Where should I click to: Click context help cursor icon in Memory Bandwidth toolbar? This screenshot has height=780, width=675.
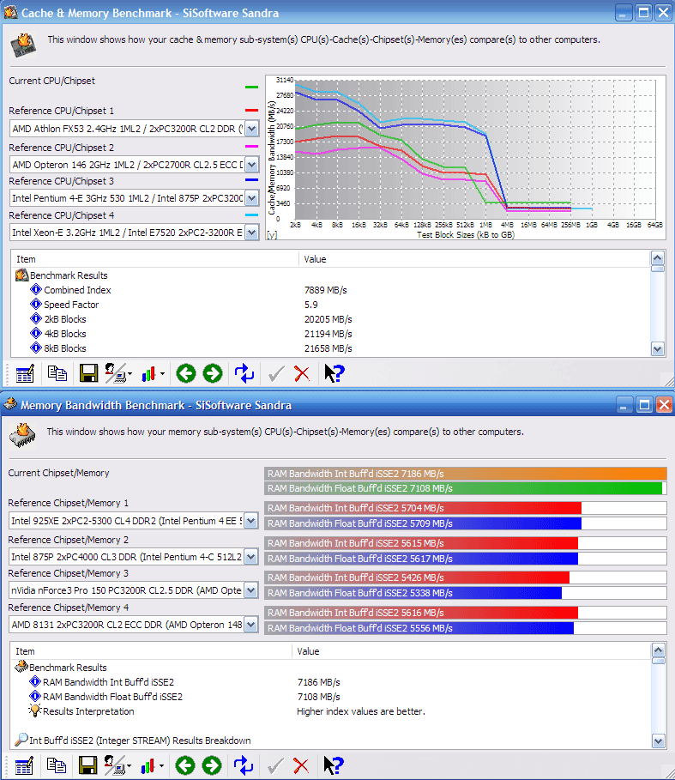coord(334,765)
